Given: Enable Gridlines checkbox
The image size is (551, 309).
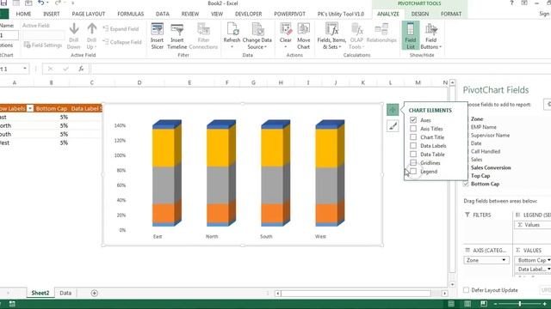Looking at the screenshot, I should pos(413,162).
